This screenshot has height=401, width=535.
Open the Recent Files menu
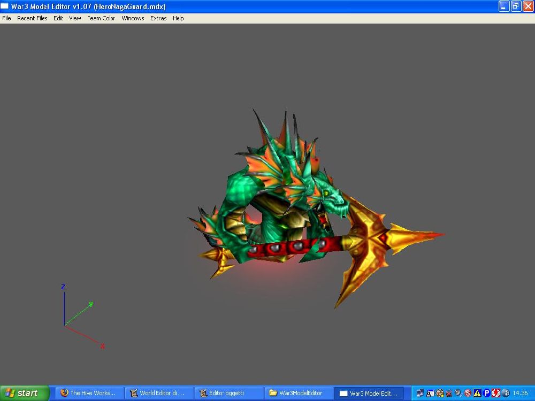tap(32, 18)
